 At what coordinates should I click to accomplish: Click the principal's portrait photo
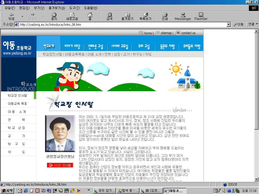tap(60, 133)
